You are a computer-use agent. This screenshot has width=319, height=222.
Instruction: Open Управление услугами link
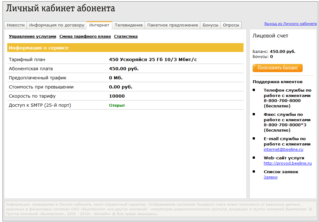tap(33, 37)
